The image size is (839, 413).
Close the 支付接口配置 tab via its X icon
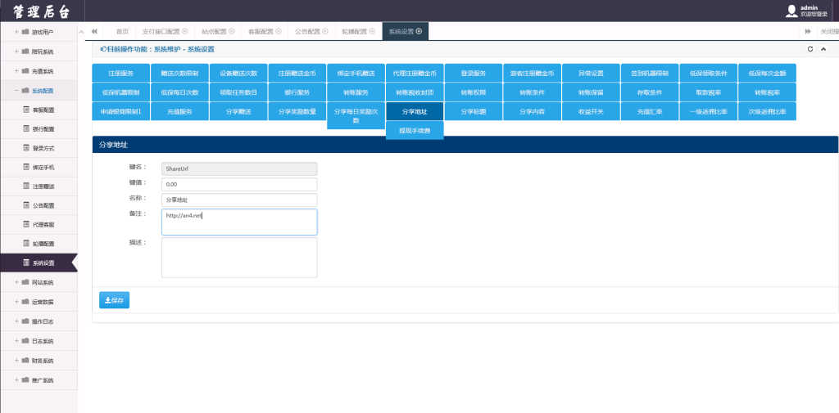pos(184,31)
